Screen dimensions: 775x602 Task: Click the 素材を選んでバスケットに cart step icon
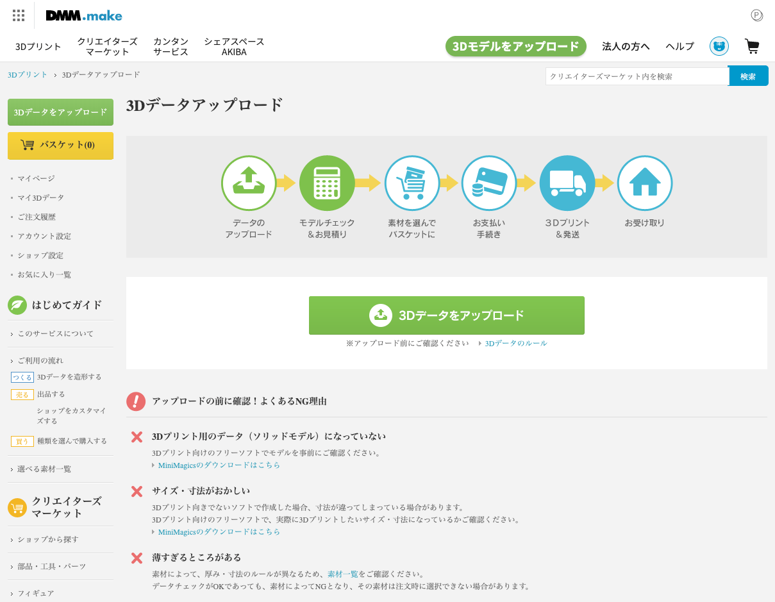[x=412, y=183]
